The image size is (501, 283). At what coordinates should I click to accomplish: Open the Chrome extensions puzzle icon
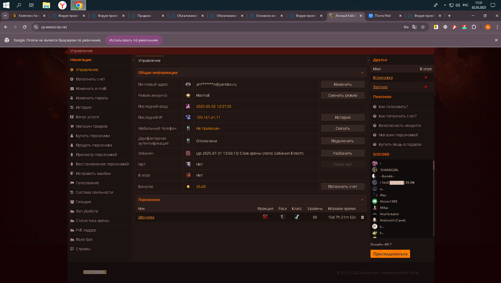[x=474, y=27]
